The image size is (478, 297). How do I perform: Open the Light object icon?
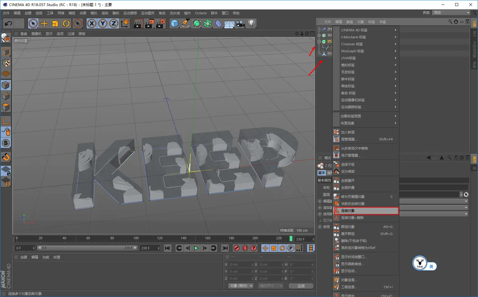[251, 23]
